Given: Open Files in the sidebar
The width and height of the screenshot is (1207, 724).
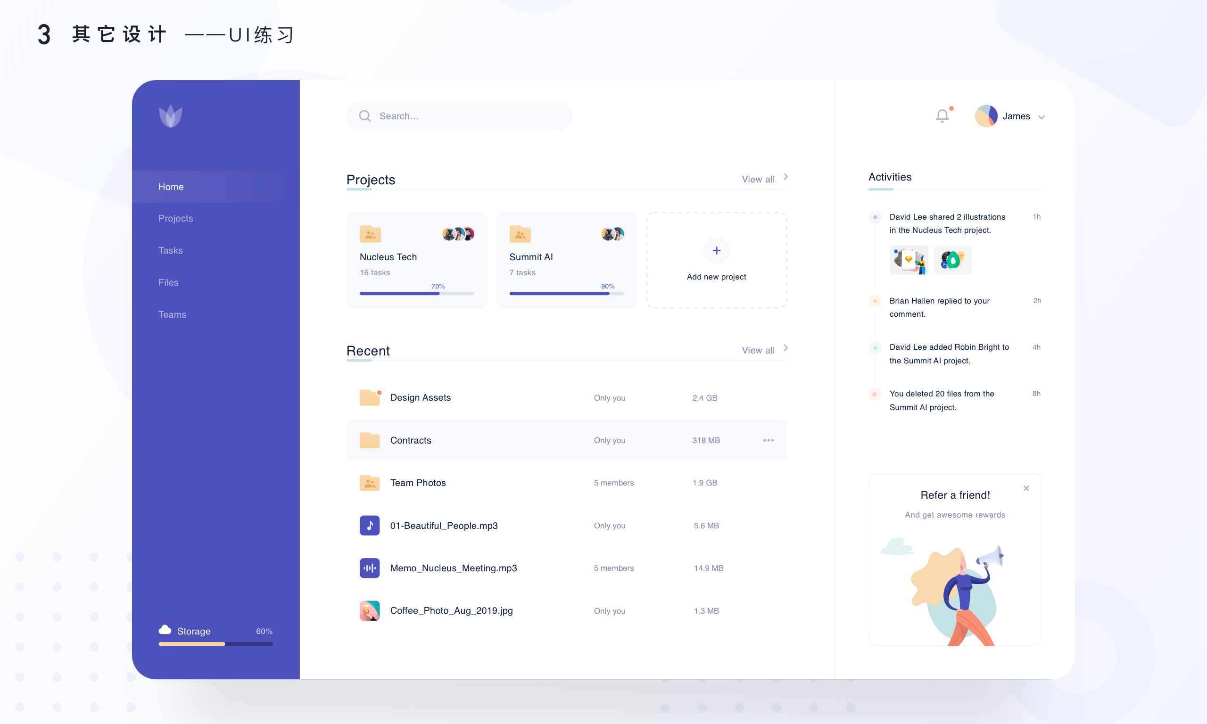Looking at the screenshot, I should 168,283.
